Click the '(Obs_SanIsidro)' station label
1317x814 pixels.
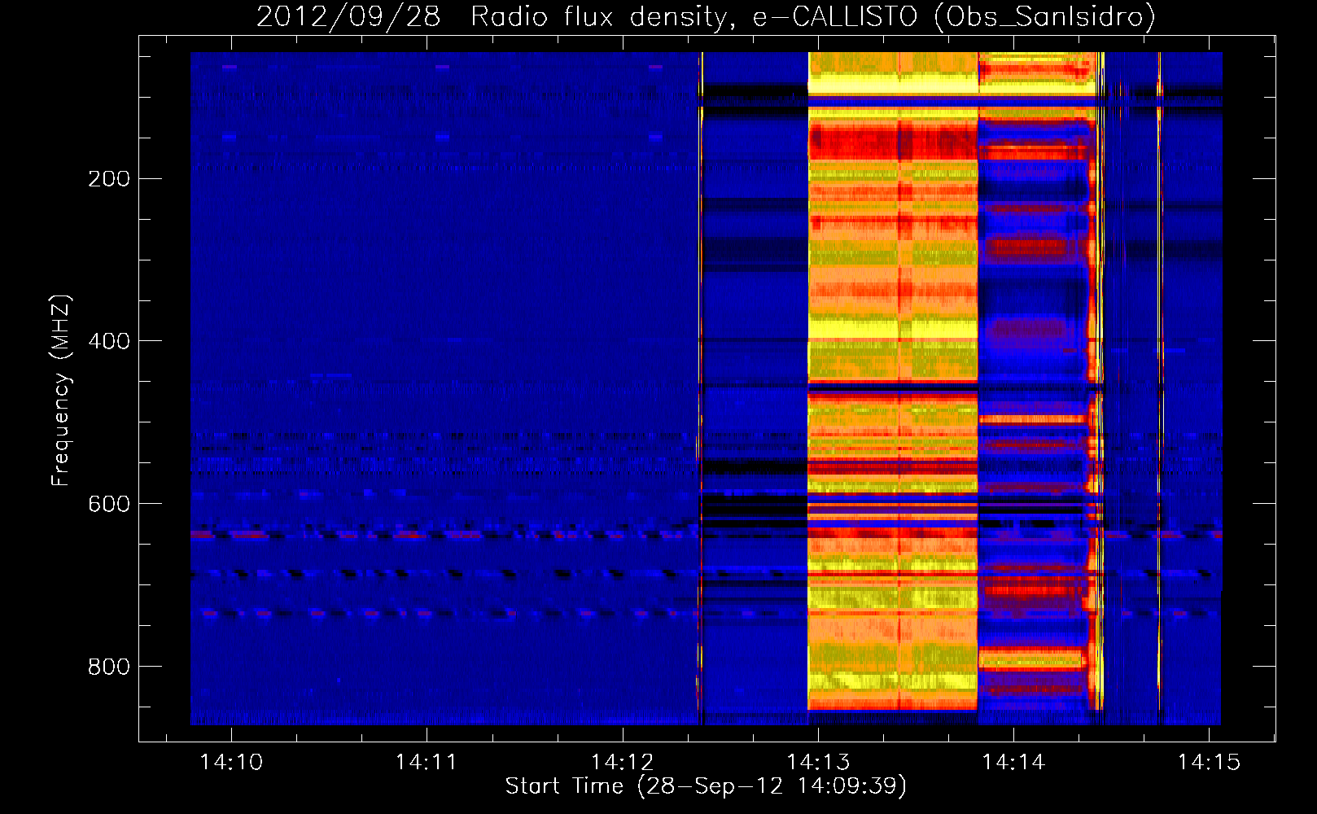coord(1045,16)
